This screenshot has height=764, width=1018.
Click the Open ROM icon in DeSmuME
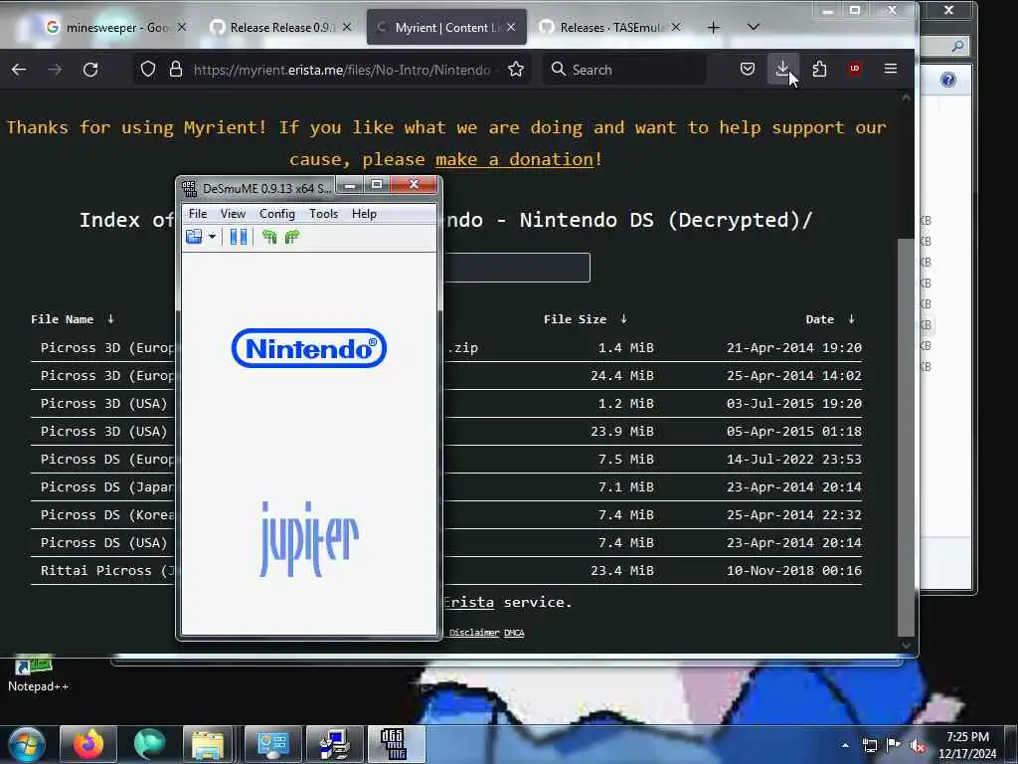click(194, 237)
